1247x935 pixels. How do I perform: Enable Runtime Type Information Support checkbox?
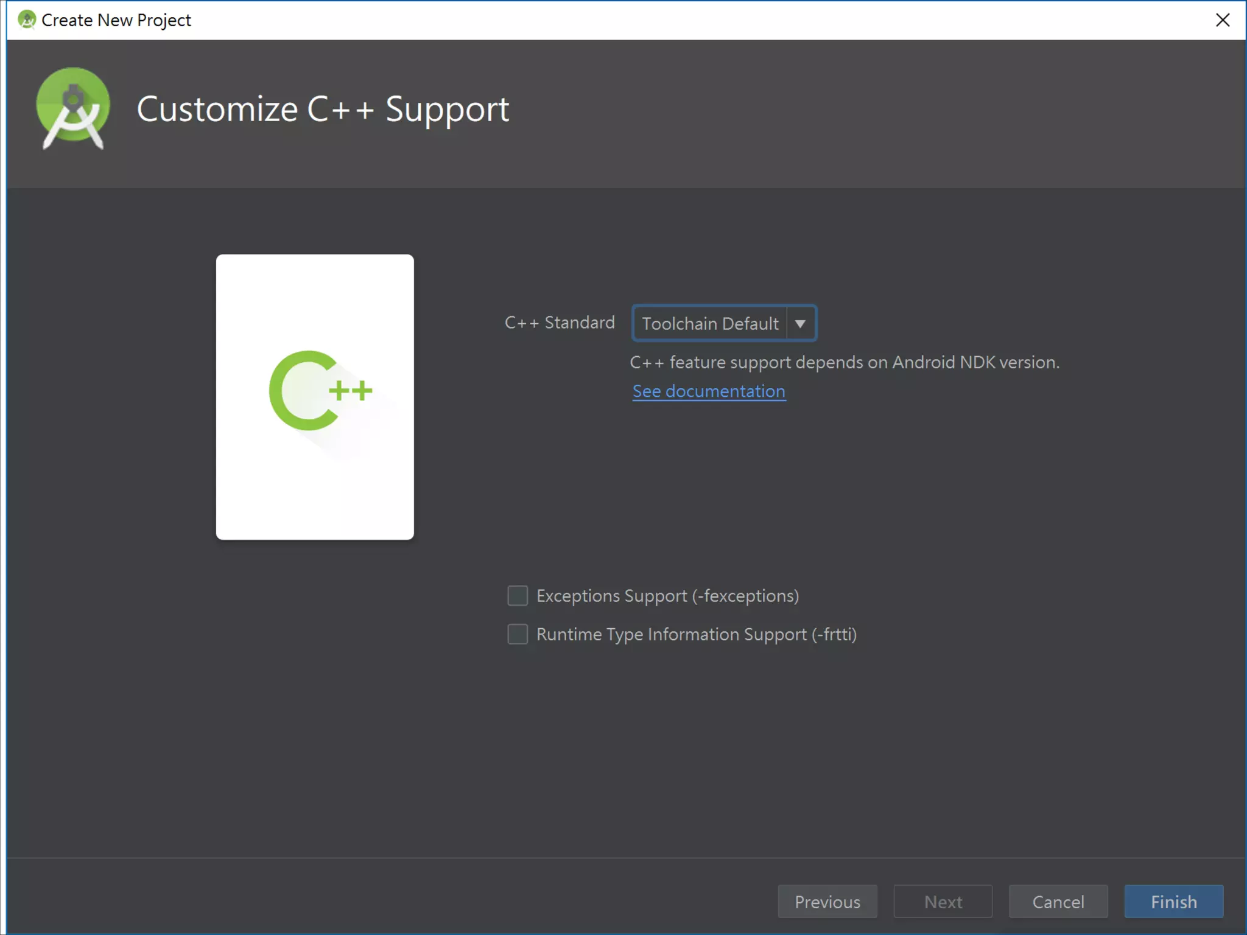518,634
